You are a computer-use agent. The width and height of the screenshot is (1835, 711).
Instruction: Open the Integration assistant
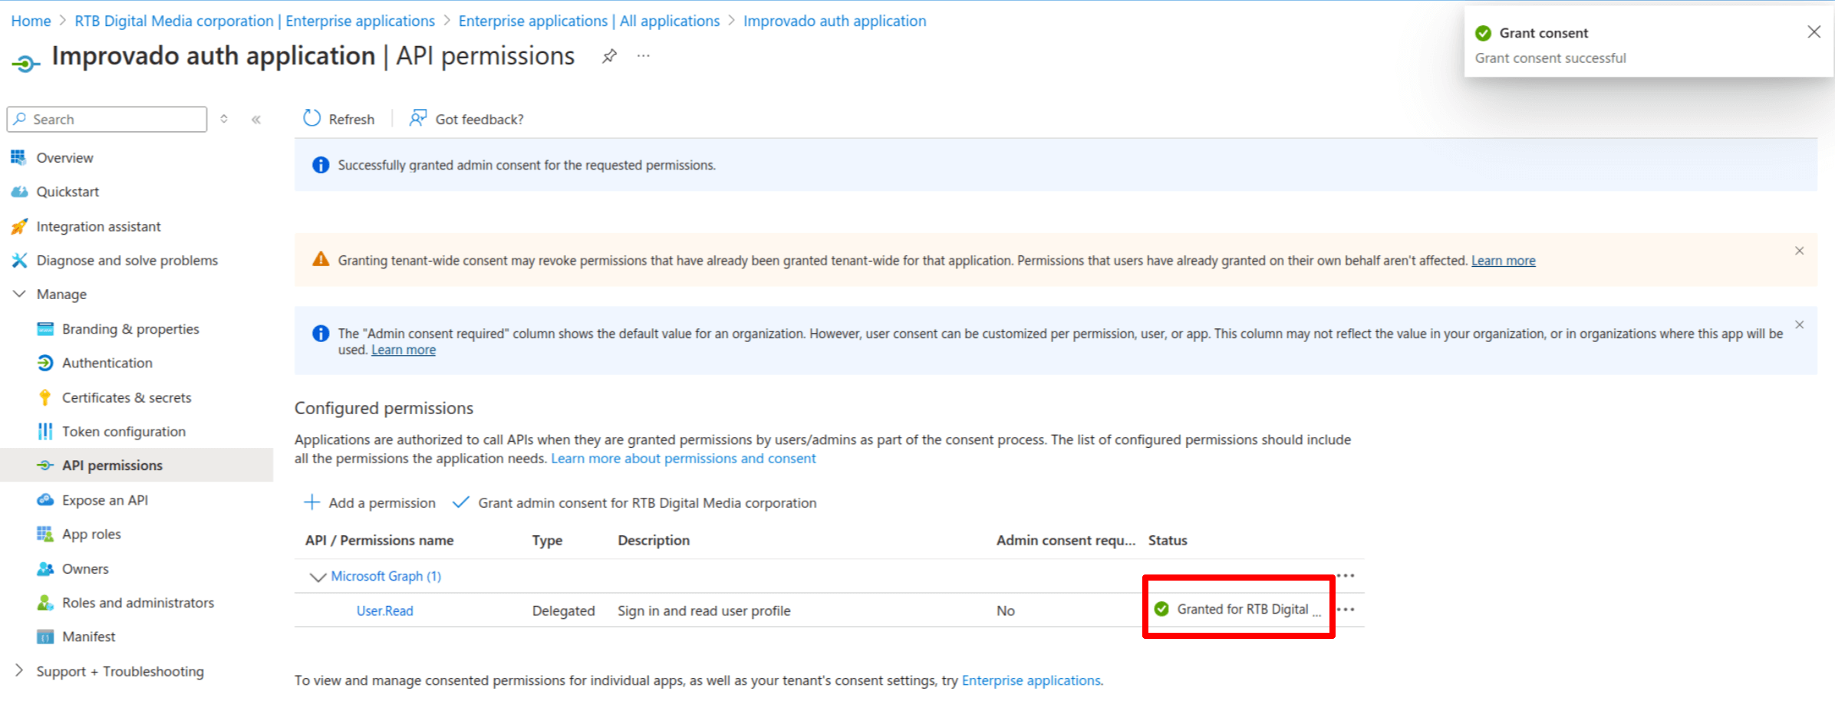[x=98, y=226]
